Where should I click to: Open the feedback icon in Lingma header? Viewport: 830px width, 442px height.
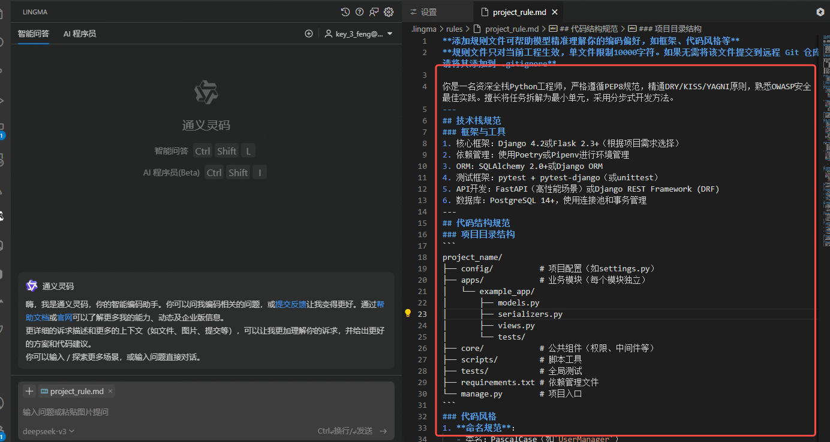(x=374, y=12)
